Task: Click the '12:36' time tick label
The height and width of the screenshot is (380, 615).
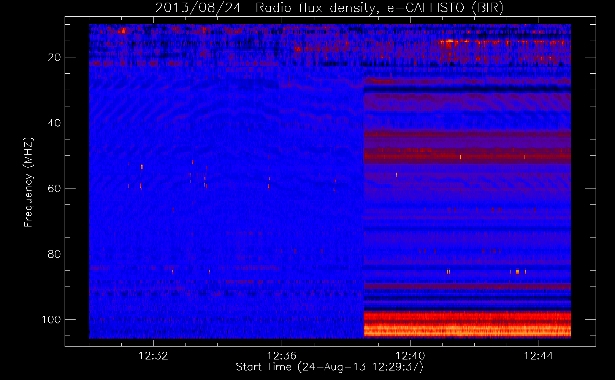Action: tap(282, 356)
